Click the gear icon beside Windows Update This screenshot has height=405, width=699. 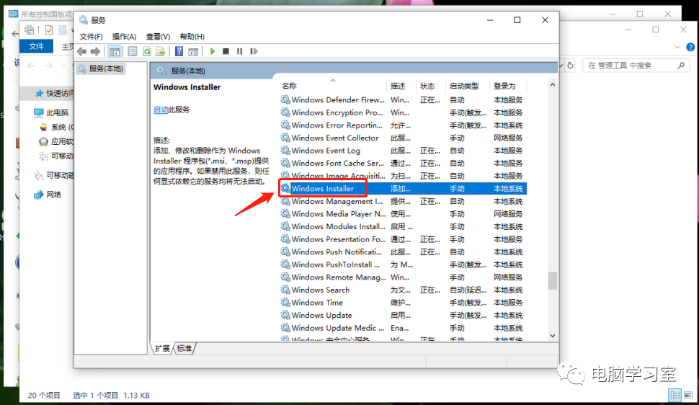pos(285,315)
